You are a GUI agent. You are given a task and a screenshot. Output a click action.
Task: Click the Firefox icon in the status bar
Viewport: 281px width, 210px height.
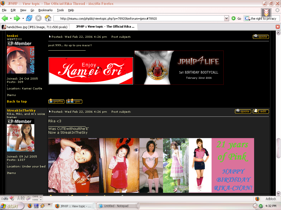click(257, 199)
